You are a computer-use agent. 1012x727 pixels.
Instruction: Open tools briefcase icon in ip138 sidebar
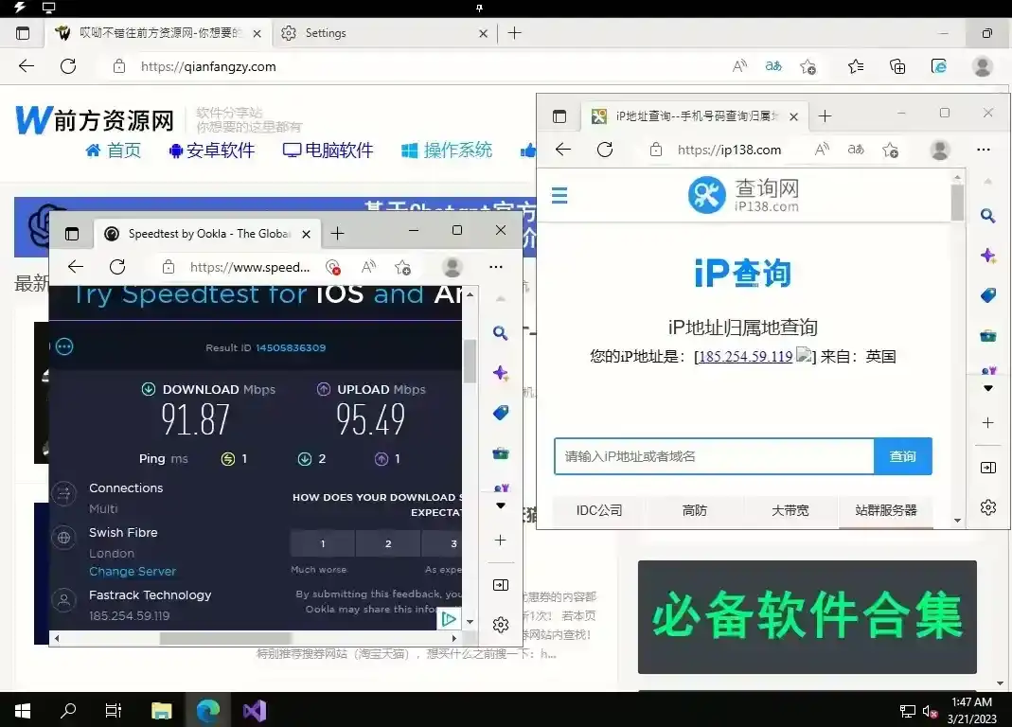pos(987,336)
